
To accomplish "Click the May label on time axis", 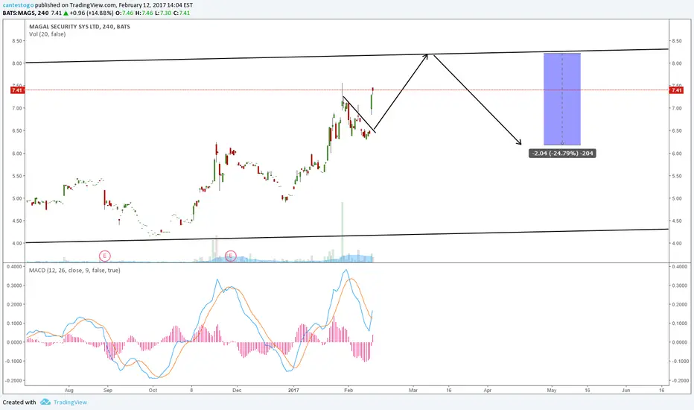I will pos(552,391).
